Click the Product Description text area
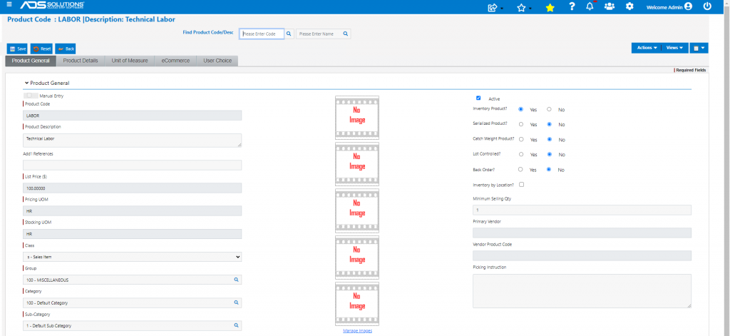The width and height of the screenshot is (730, 336). pyautogui.click(x=132, y=141)
